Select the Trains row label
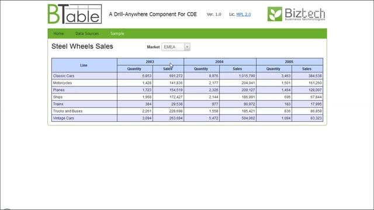 tap(58, 104)
